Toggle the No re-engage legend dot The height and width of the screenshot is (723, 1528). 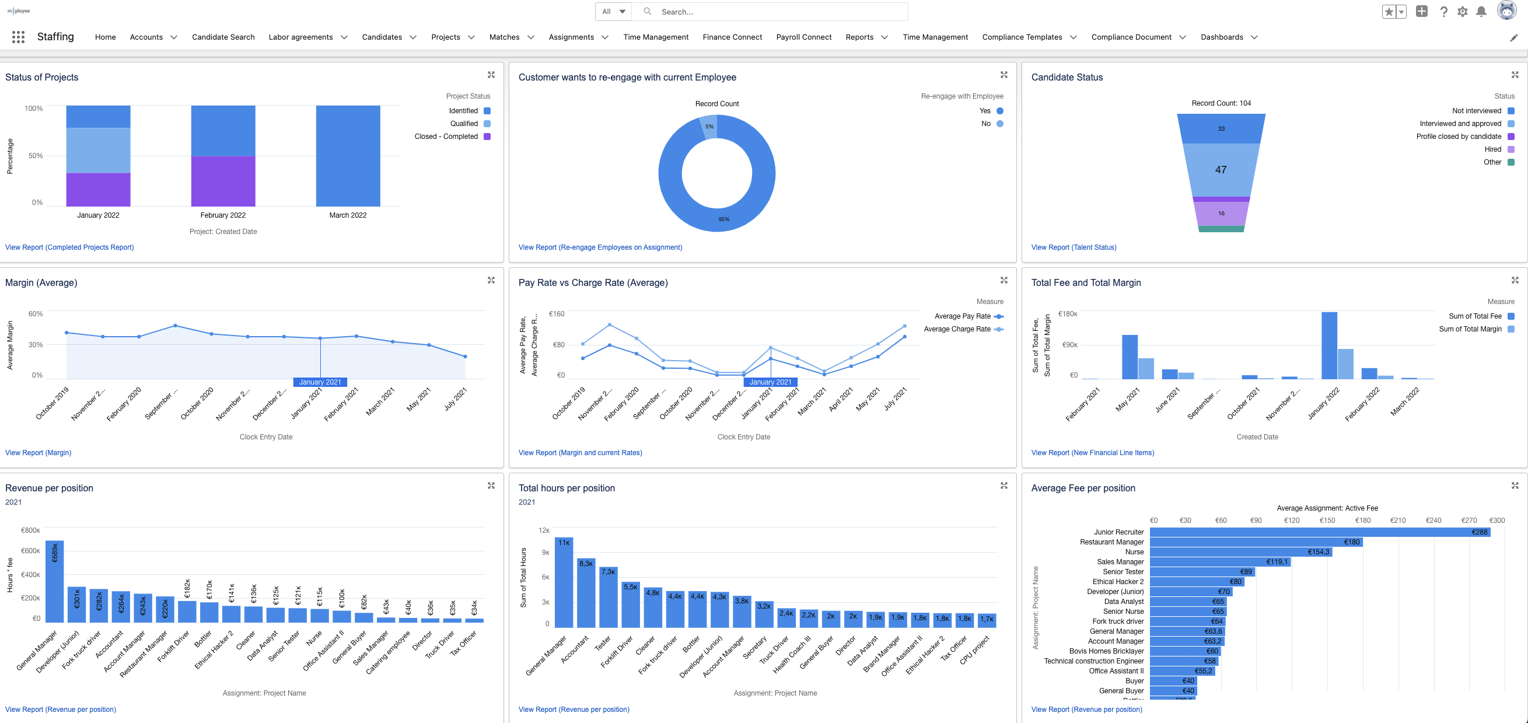[1000, 124]
